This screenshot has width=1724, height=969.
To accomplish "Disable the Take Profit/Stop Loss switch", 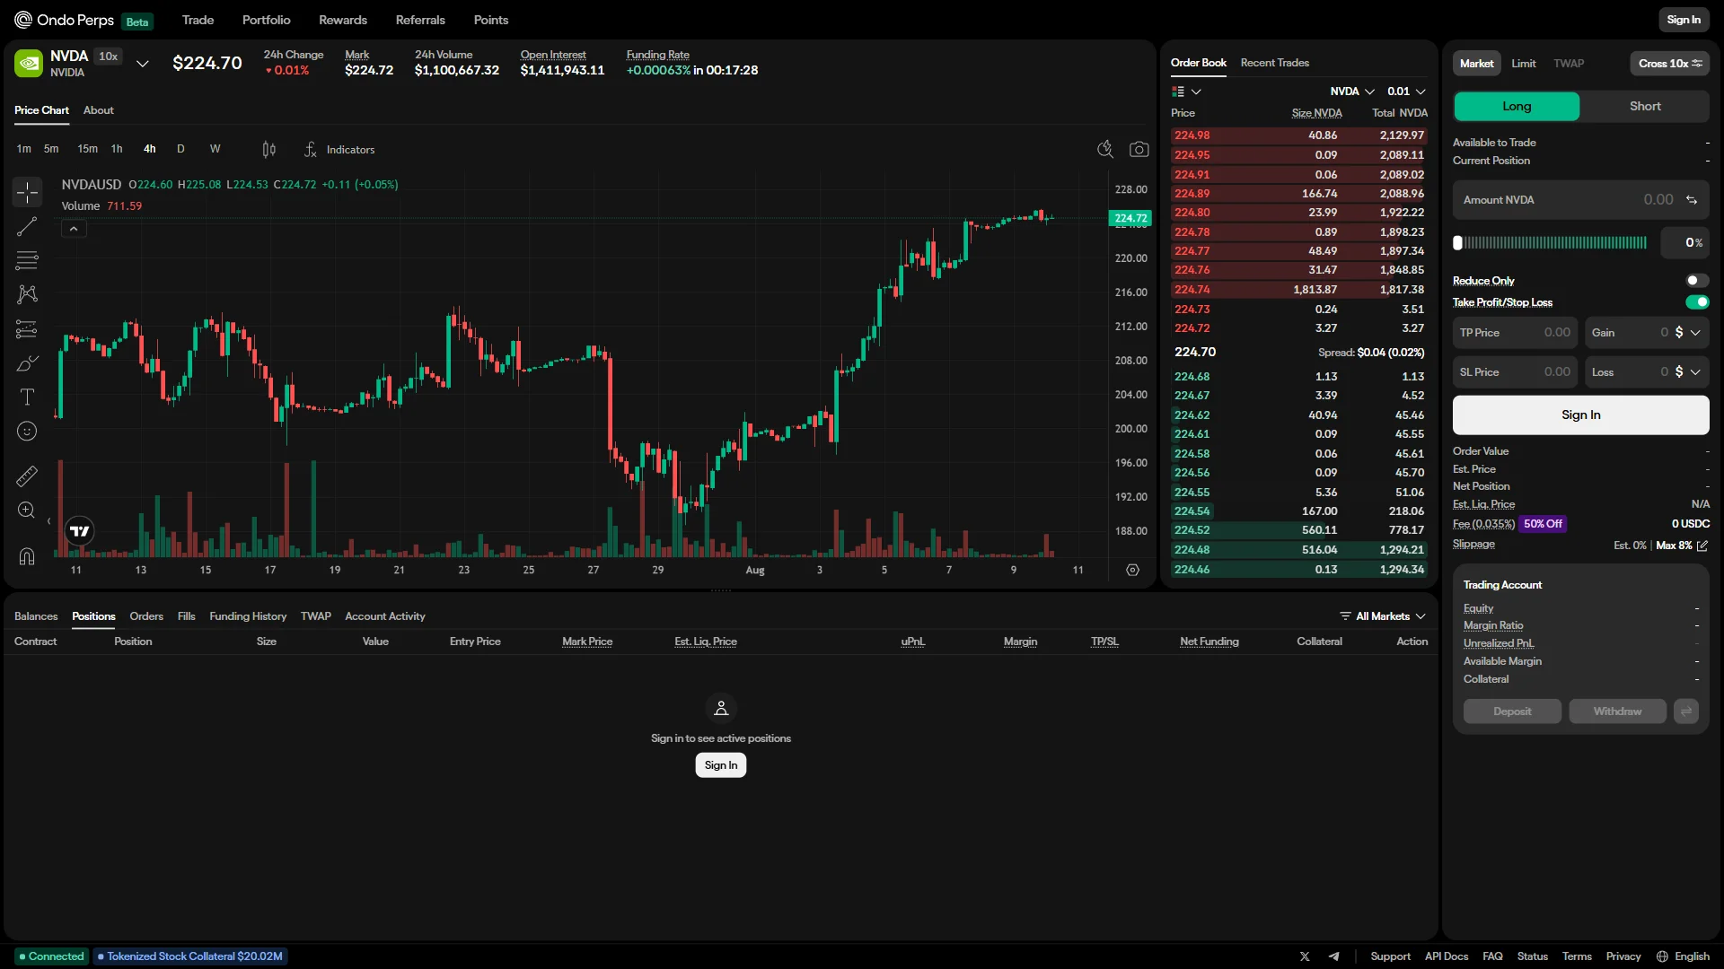I will (1697, 302).
